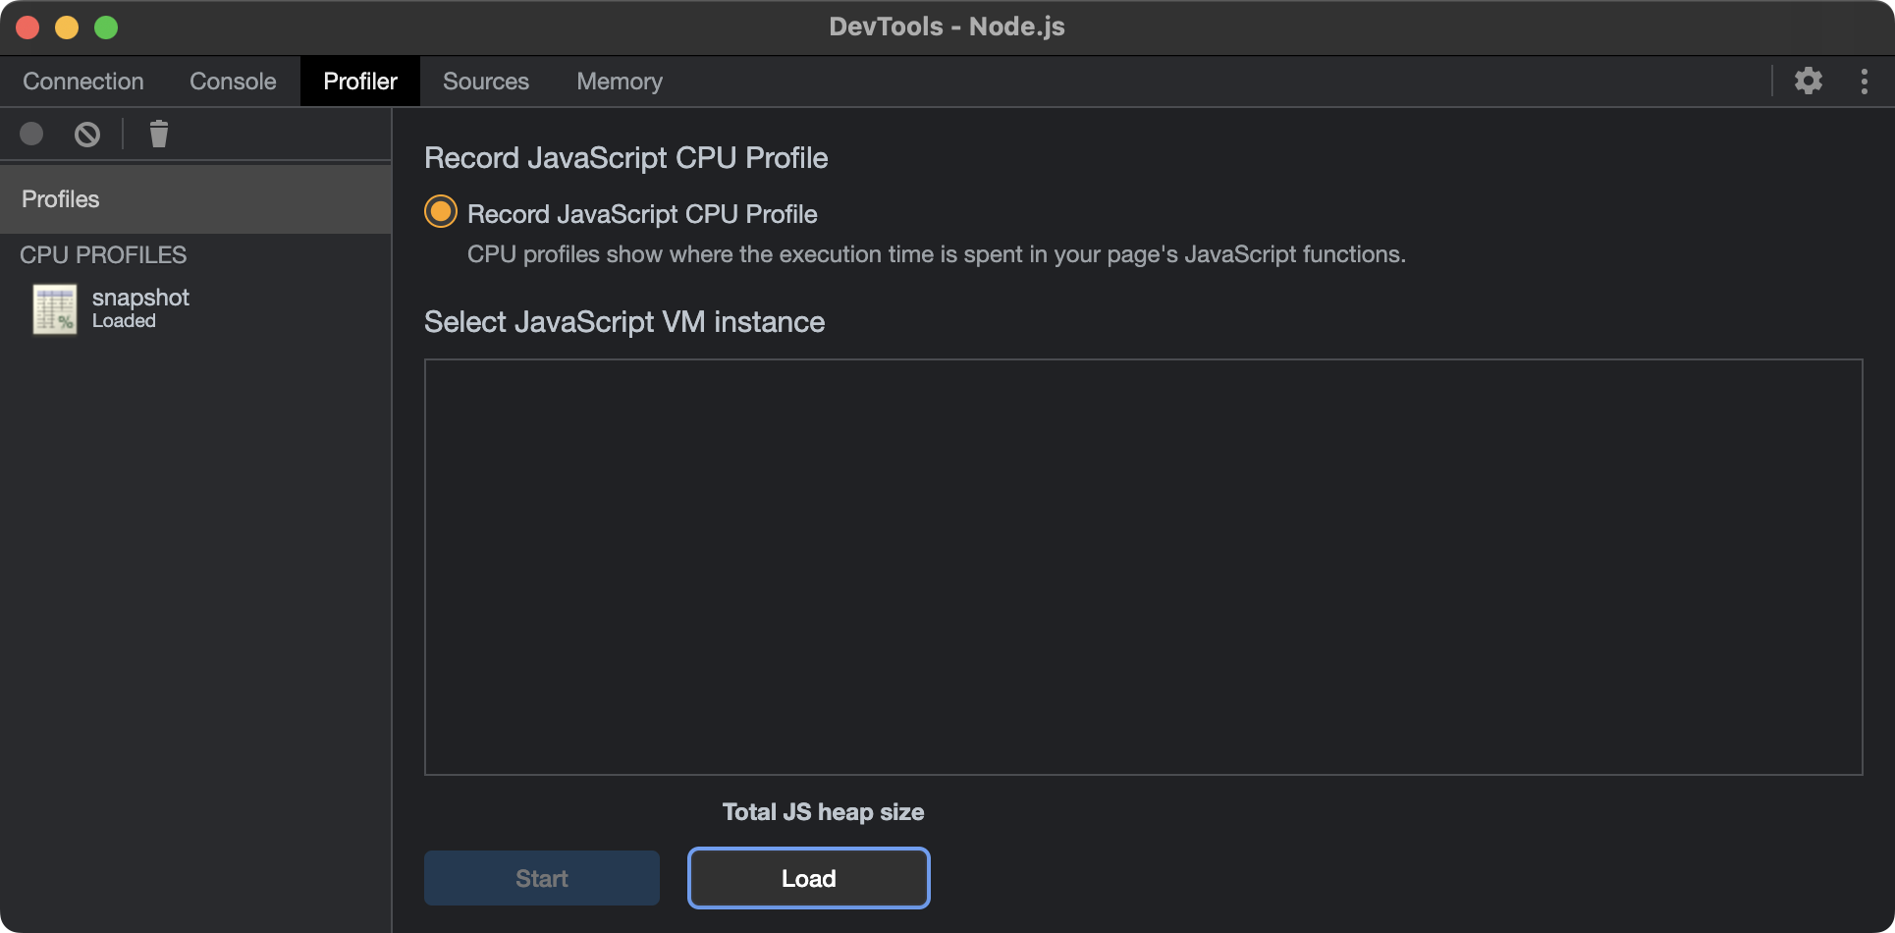Click the CPU PROFILES section header
This screenshot has height=933, width=1895.
[x=103, y=255]
